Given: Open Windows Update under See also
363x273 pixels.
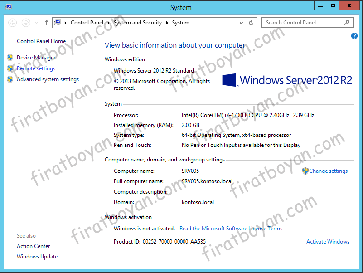Looking at the screenshot, I should pyautogui.click(x=37, y=257).
